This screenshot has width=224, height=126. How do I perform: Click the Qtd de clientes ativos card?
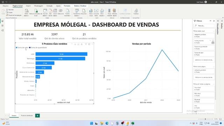click(x=55, y=36)
